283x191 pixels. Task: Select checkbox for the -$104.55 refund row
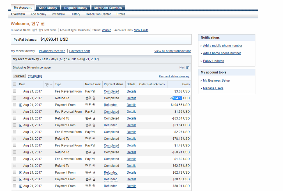pos(15,98)
